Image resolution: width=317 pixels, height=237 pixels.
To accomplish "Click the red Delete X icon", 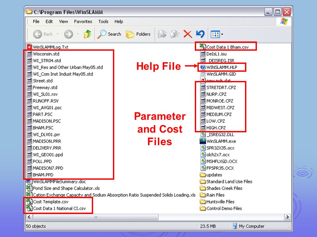I will click(188, 34).
